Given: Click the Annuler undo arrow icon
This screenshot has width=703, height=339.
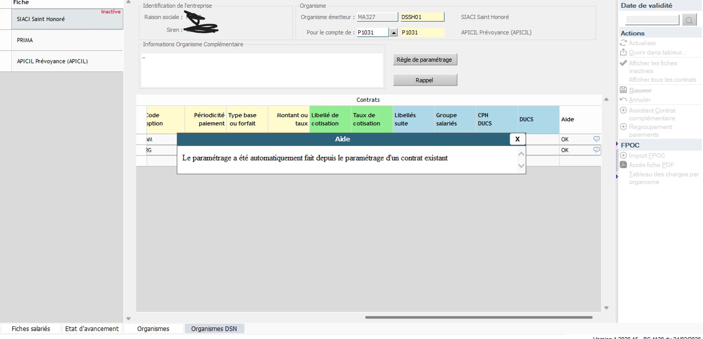Looking at the screenshot, I should [623, 100].
